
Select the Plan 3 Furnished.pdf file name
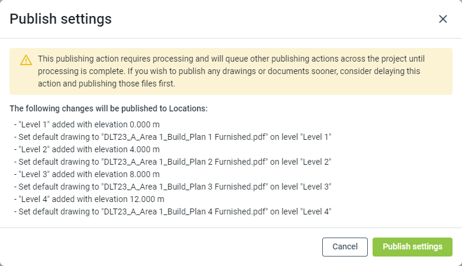(185, 187)
